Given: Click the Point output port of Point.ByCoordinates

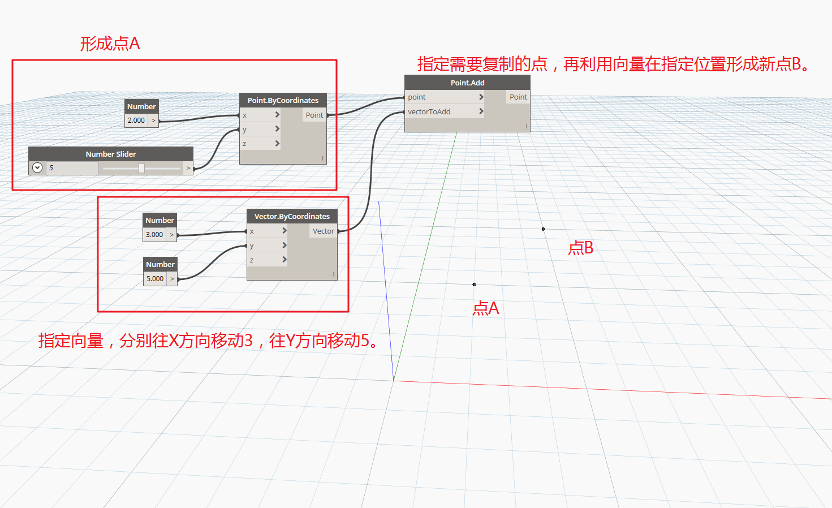Looking at the screenshot, I should [x=314, y=115].
